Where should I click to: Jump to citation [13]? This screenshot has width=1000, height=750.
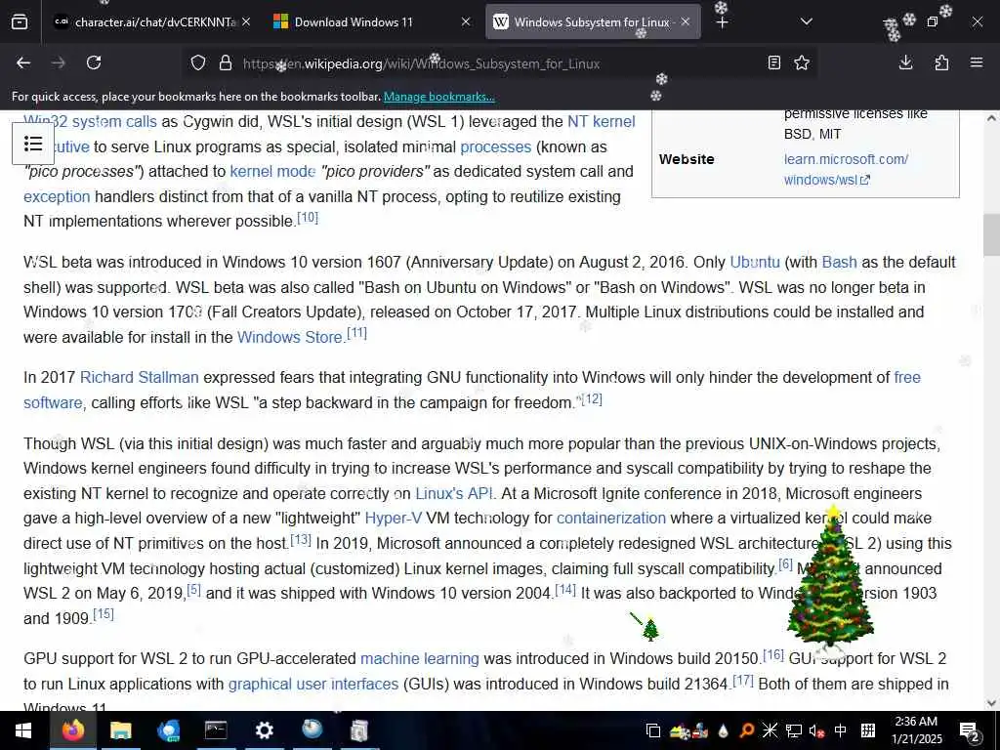(301, 539)
